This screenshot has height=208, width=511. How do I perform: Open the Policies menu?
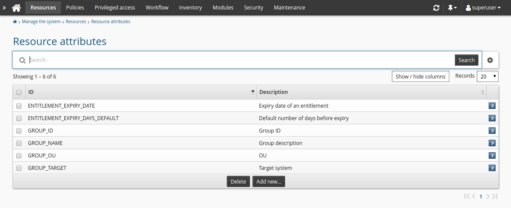[75, 7]
